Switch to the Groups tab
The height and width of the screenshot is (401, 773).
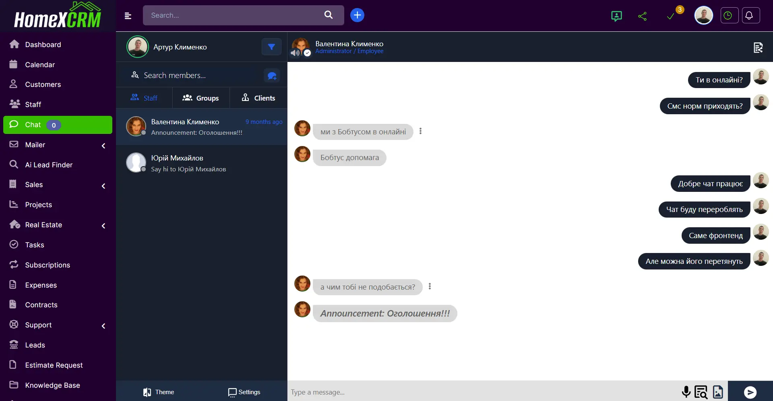tap(200, 98)
